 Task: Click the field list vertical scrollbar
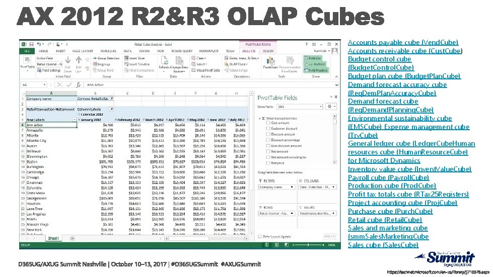pos(334,139)
